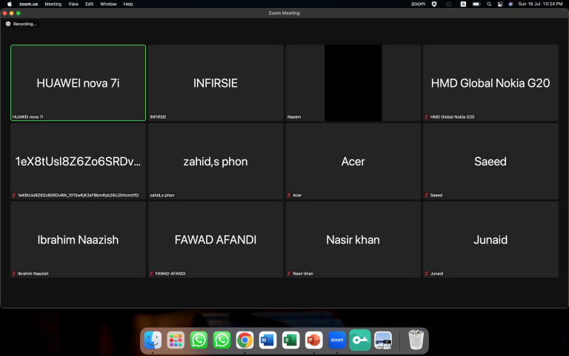
Task: Open the Apple menu
Action: pyautogui.click(x=10, y=4)
